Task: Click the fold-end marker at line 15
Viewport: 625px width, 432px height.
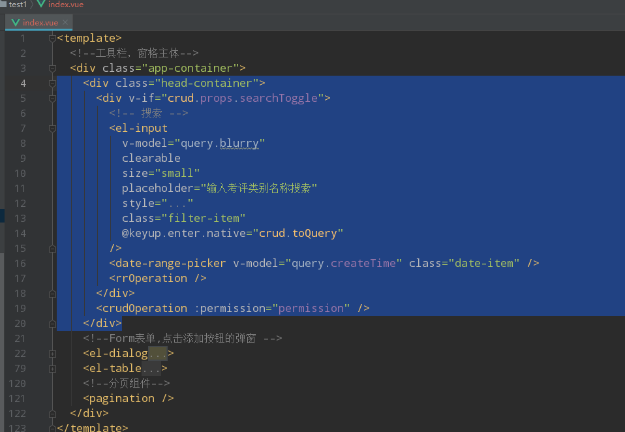Action: coord(52,248)
